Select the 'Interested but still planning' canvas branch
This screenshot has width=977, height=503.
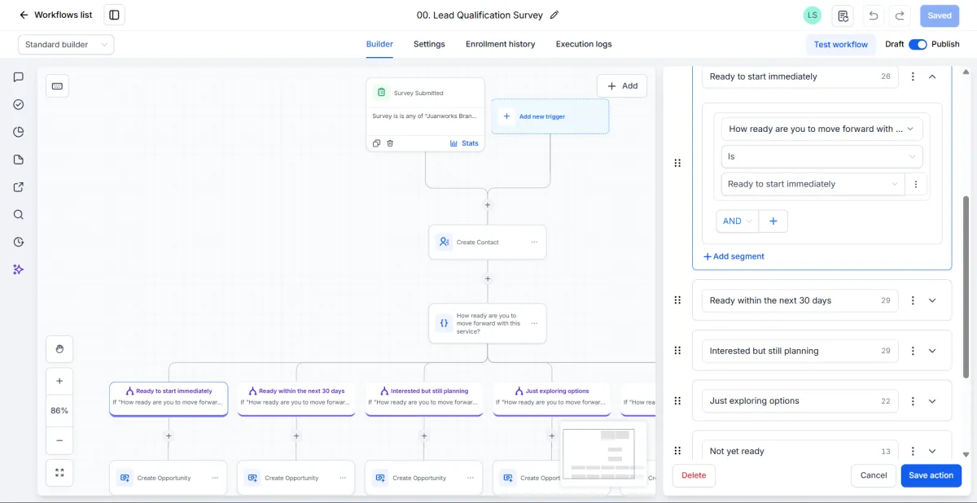click(x=423, y=398)
